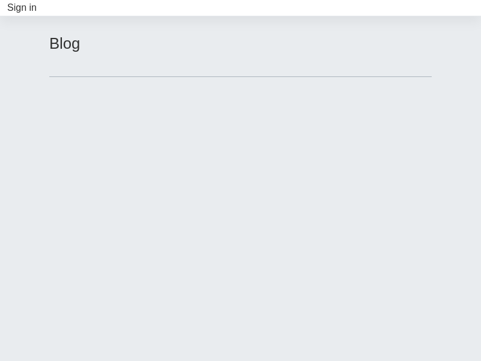This screenshot has width=481, height=361.
Task: Click the Blog page heading
Action: point(64,43)
